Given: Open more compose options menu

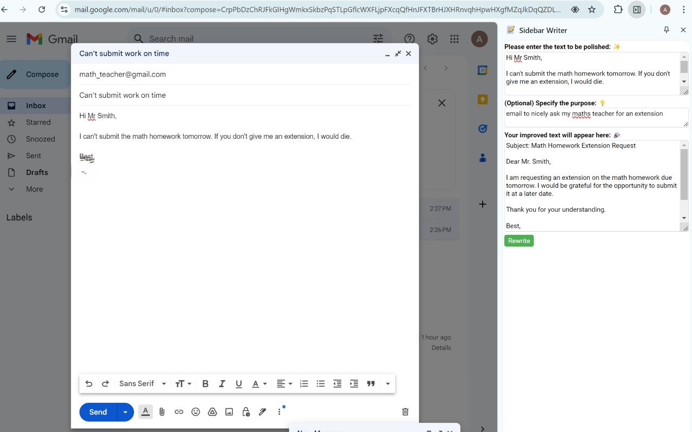Looking at the screenshot, I should (280, 412).
